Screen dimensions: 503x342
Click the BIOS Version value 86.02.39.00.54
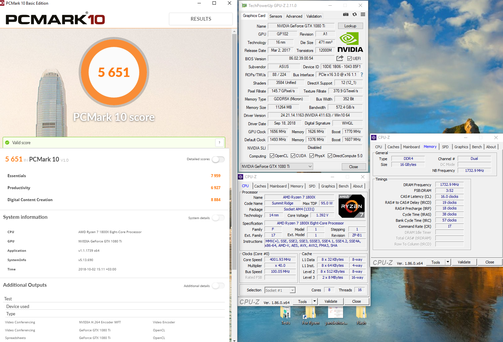click(x=301, y=58)
